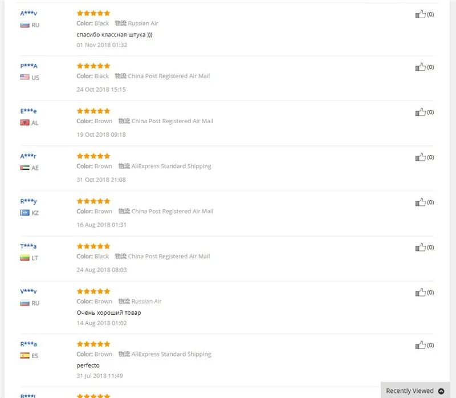Click the Spanish reviewer name R***a

tap(28, 344)
